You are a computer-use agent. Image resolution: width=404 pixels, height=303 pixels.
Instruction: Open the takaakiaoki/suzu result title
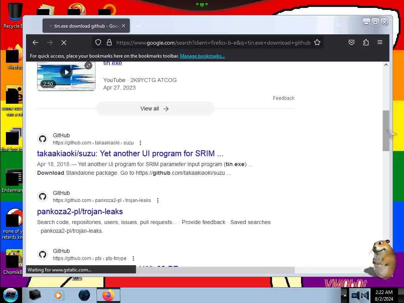[x=130, y=153]
